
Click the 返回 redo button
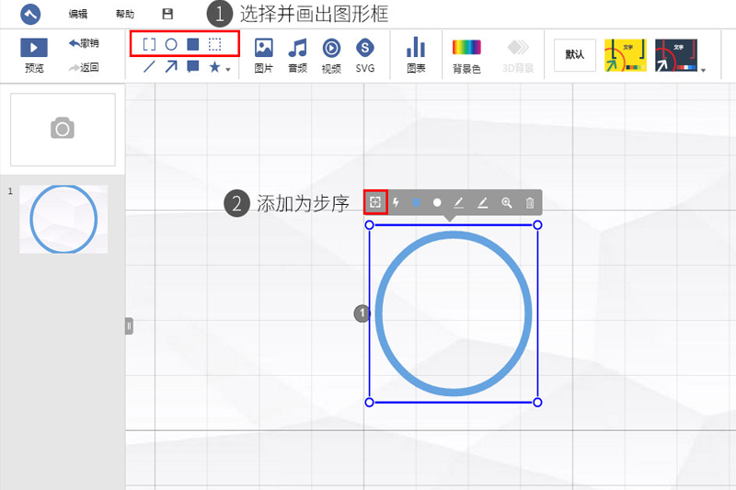coord(84,67)
